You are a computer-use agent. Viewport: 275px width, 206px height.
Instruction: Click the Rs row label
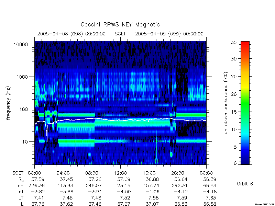pos(21,180)
